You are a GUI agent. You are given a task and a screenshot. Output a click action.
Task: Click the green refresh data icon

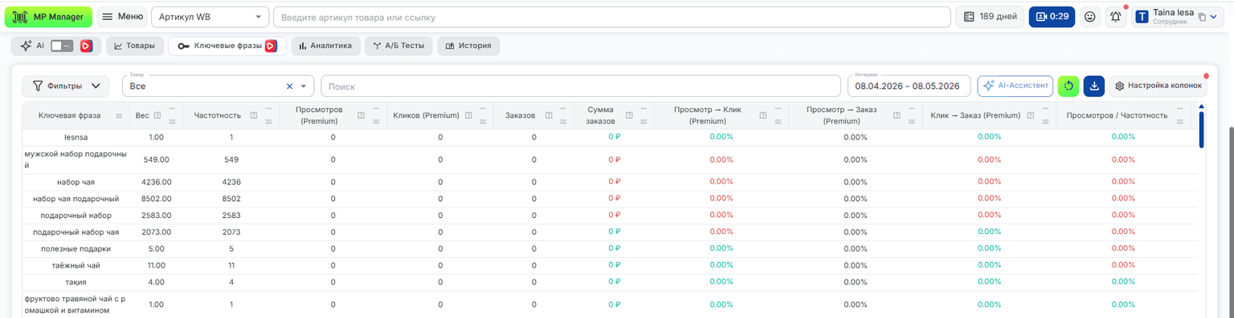click(x=1068, y=86)
